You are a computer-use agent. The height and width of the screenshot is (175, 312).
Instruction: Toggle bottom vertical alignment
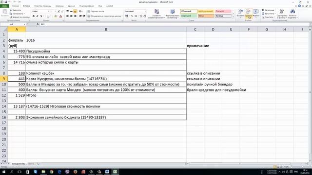(75, 11)
